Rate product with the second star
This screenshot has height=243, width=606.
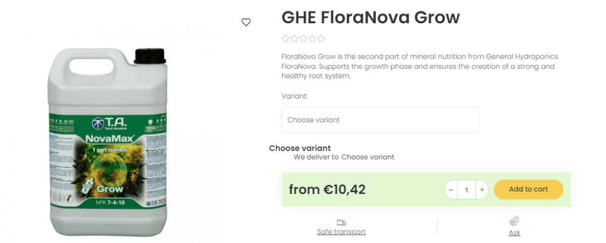coord(294,38)
